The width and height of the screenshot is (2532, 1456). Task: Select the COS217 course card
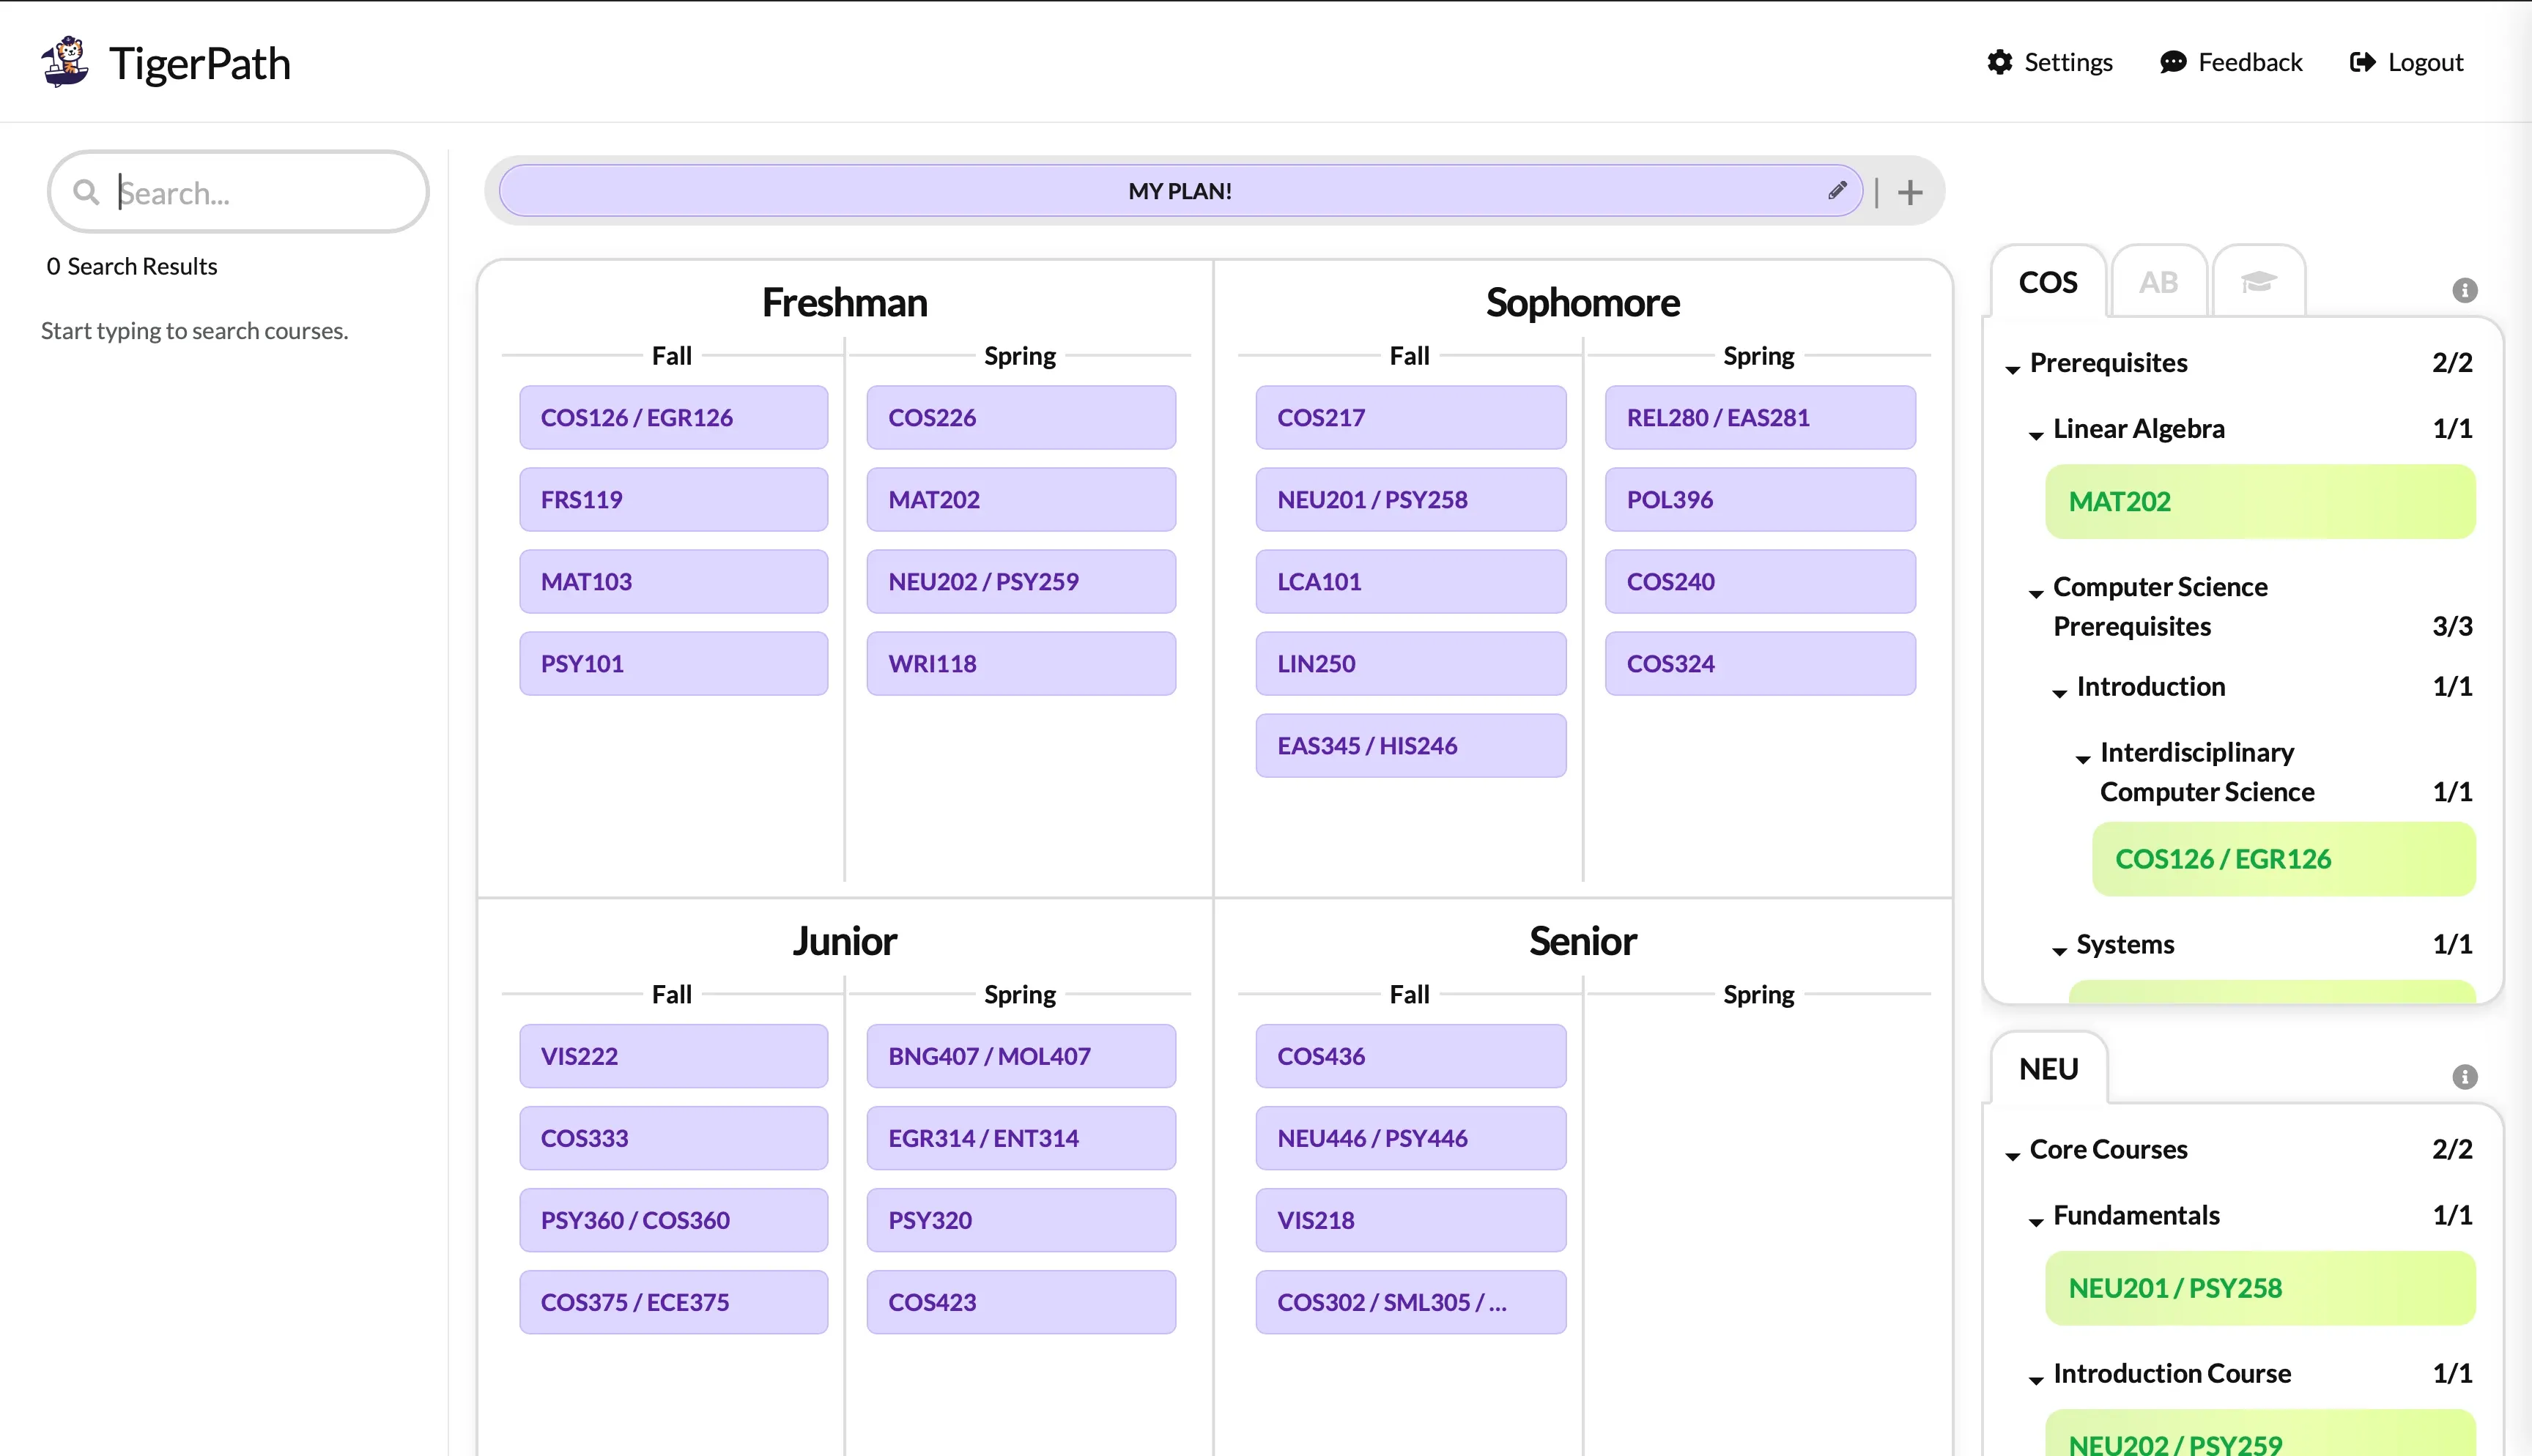pyautogui.click(x=1411, y=417)
